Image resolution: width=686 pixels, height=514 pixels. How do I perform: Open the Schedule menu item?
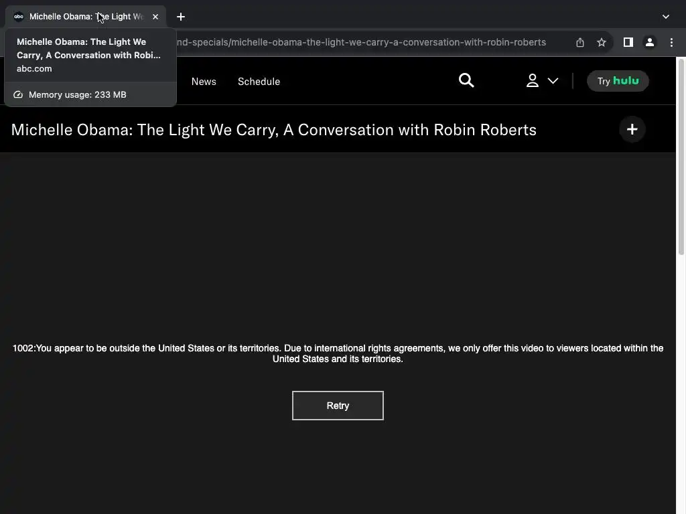coord(259,82)
